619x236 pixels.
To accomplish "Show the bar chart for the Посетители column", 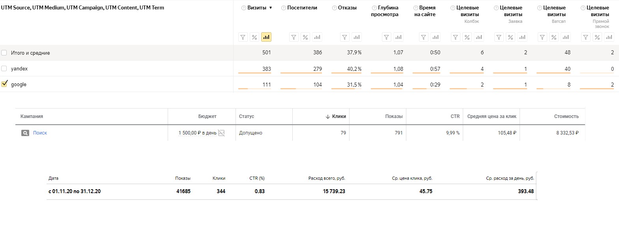I will pos(317,37).
